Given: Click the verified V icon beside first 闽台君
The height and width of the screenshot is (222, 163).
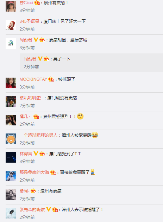Looking at the screenshot, I should (36, 40).
